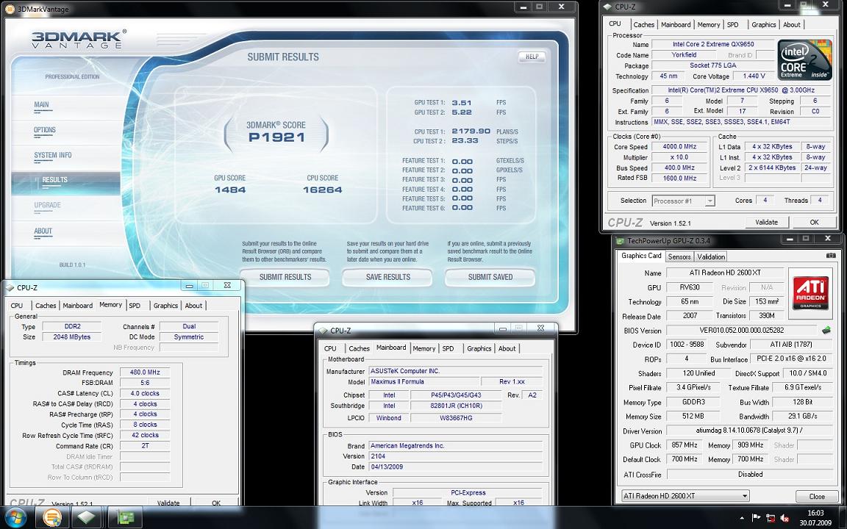Screen dimensions: 847x529
Task: Select the CPU tab in the Memory CPU-Z window
Action: pos(17,306)
